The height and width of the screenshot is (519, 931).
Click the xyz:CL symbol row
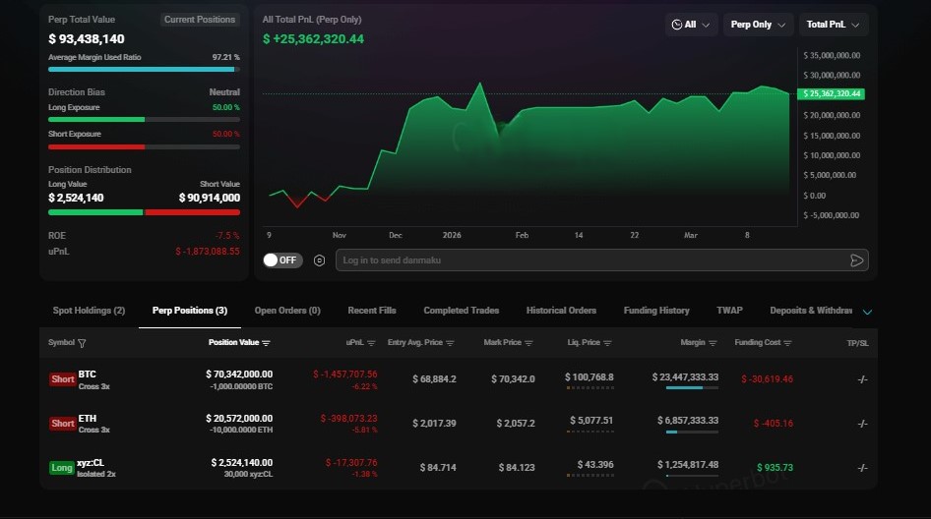[x=91, y=463]
